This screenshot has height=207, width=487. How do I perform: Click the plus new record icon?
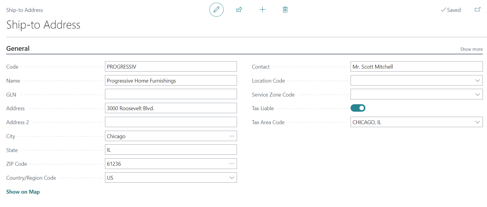tap(262, 10)
